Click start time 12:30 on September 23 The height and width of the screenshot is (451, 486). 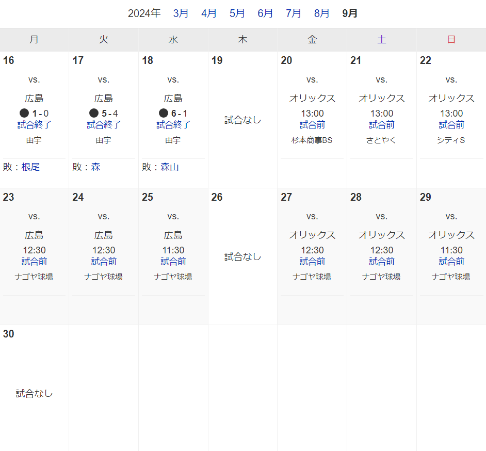(35, 250)
